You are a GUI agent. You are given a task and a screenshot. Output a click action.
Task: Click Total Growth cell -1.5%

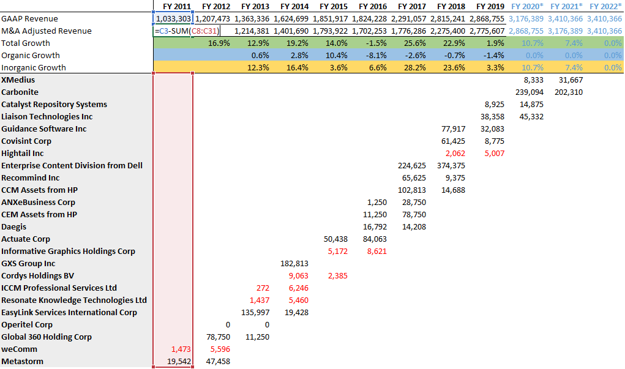(376, 43)
